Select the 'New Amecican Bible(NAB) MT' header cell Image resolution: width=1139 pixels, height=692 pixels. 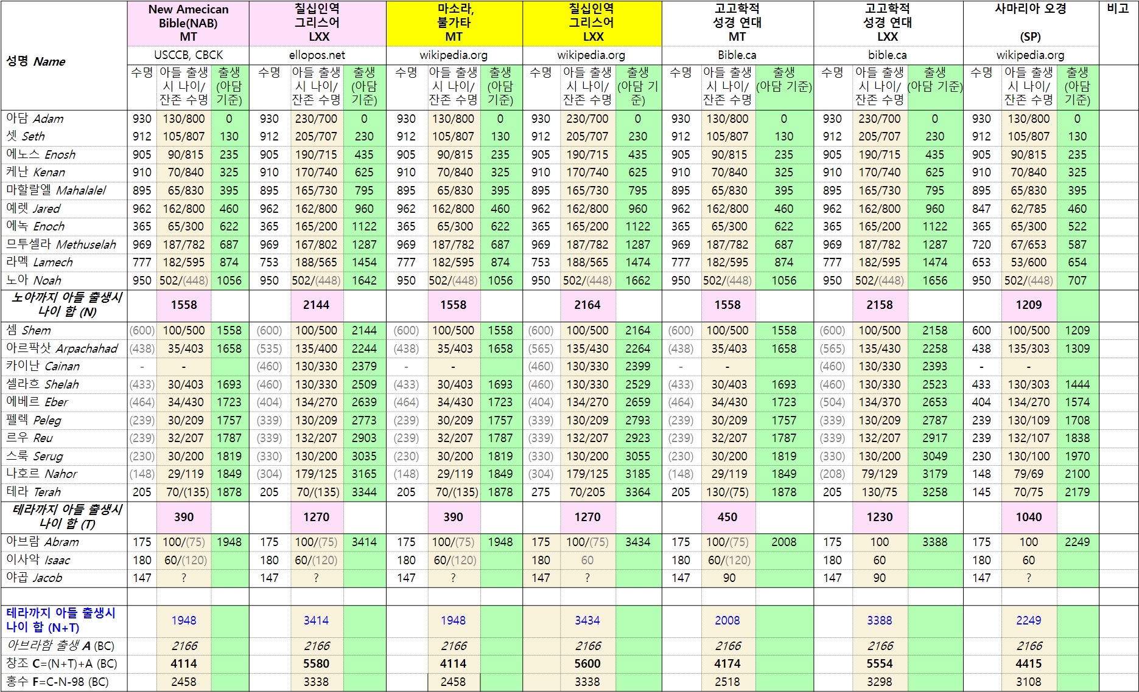click(188, 23)
